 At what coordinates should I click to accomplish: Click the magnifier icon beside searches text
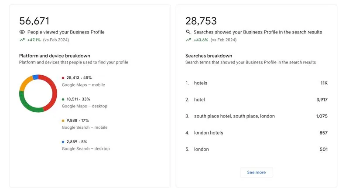coord(188,32)
